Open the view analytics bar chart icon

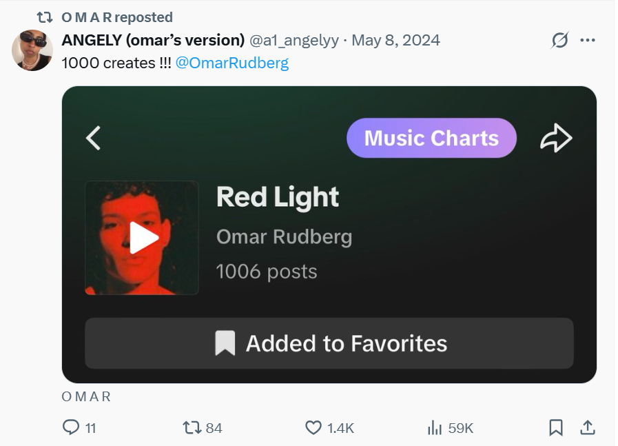(435, 428)
